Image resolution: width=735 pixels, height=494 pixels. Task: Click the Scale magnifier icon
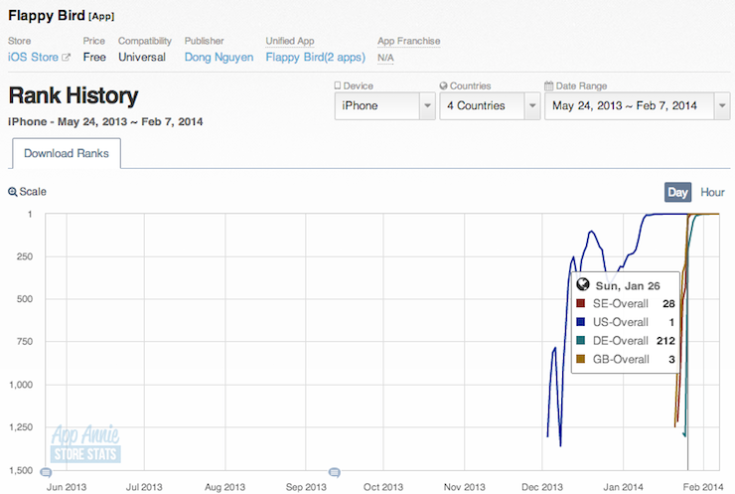coord(13,192)
